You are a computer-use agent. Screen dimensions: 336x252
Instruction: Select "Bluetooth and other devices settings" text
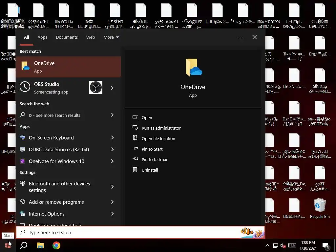59,187
